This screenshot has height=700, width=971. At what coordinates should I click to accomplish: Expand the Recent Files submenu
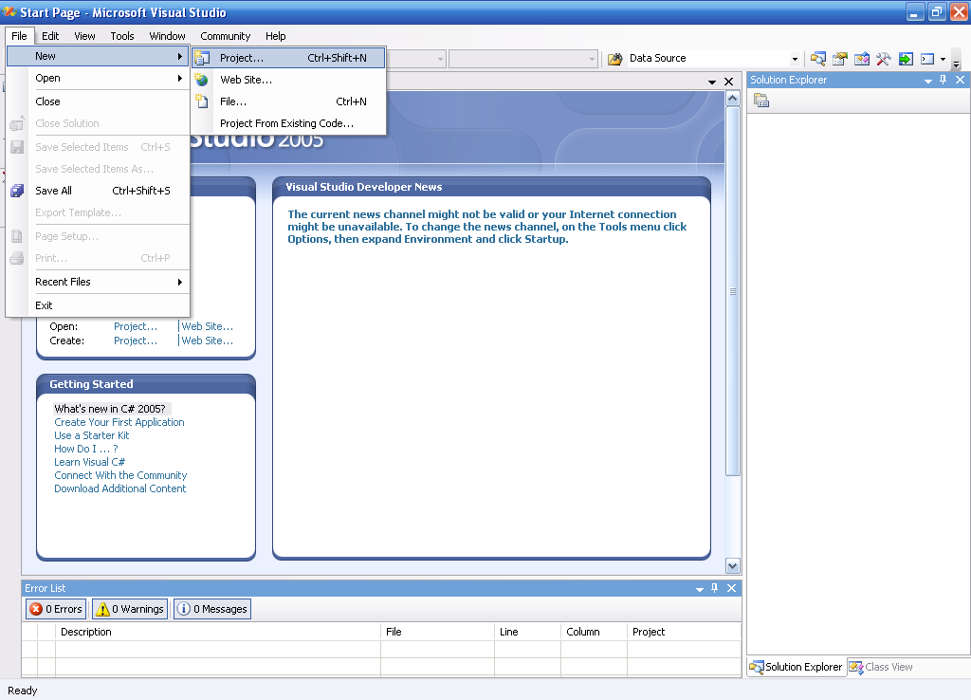click(98, 282)
